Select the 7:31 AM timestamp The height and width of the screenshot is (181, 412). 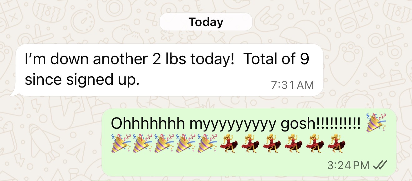click(292, 85)
